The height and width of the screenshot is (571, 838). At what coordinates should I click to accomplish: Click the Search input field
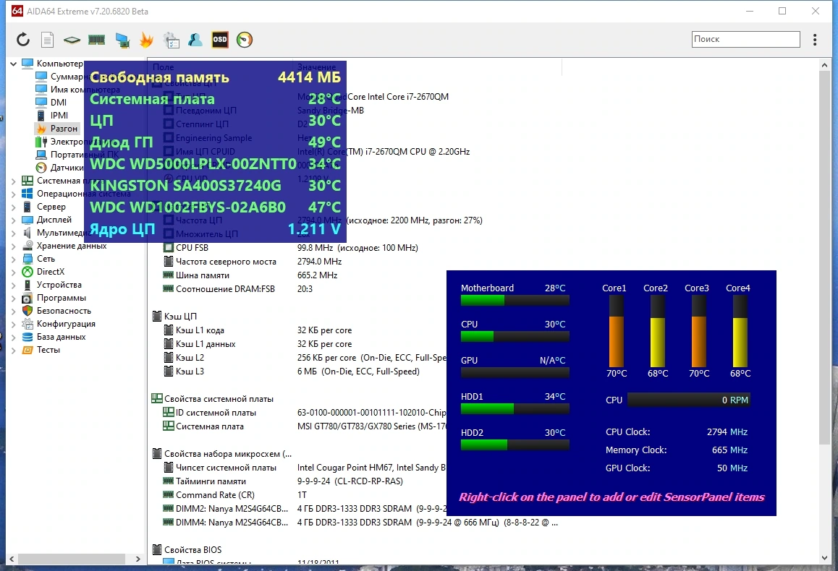coord(745,39)
